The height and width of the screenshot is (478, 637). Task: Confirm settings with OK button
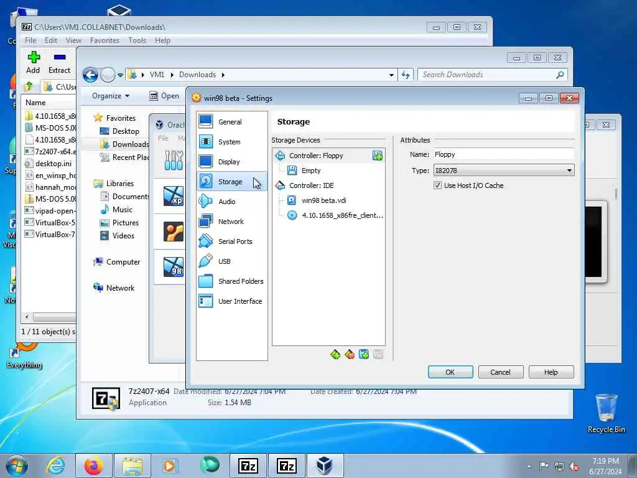tap(450, 372)
